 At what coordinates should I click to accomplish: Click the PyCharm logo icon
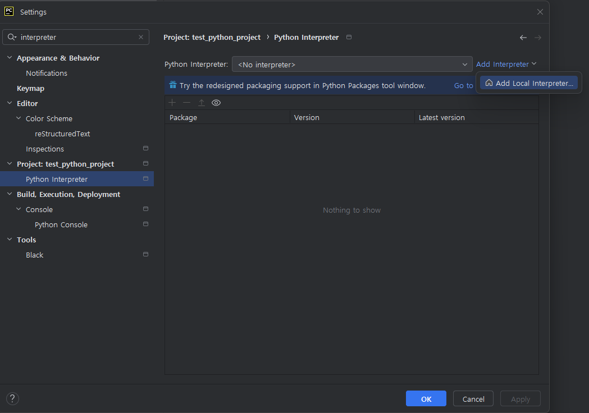click(x=9, y=11)
